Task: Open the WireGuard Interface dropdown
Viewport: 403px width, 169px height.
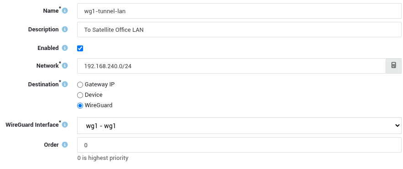Action: [x=239, y=125]
